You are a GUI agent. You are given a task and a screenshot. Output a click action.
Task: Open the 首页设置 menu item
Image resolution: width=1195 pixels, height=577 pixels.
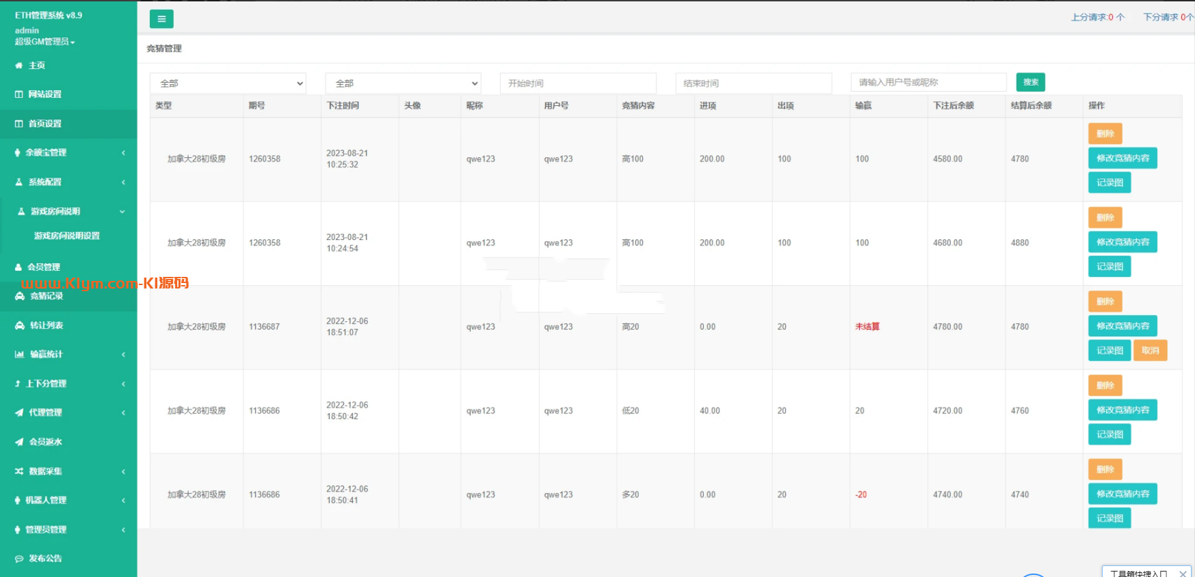[x=68, y=124]
